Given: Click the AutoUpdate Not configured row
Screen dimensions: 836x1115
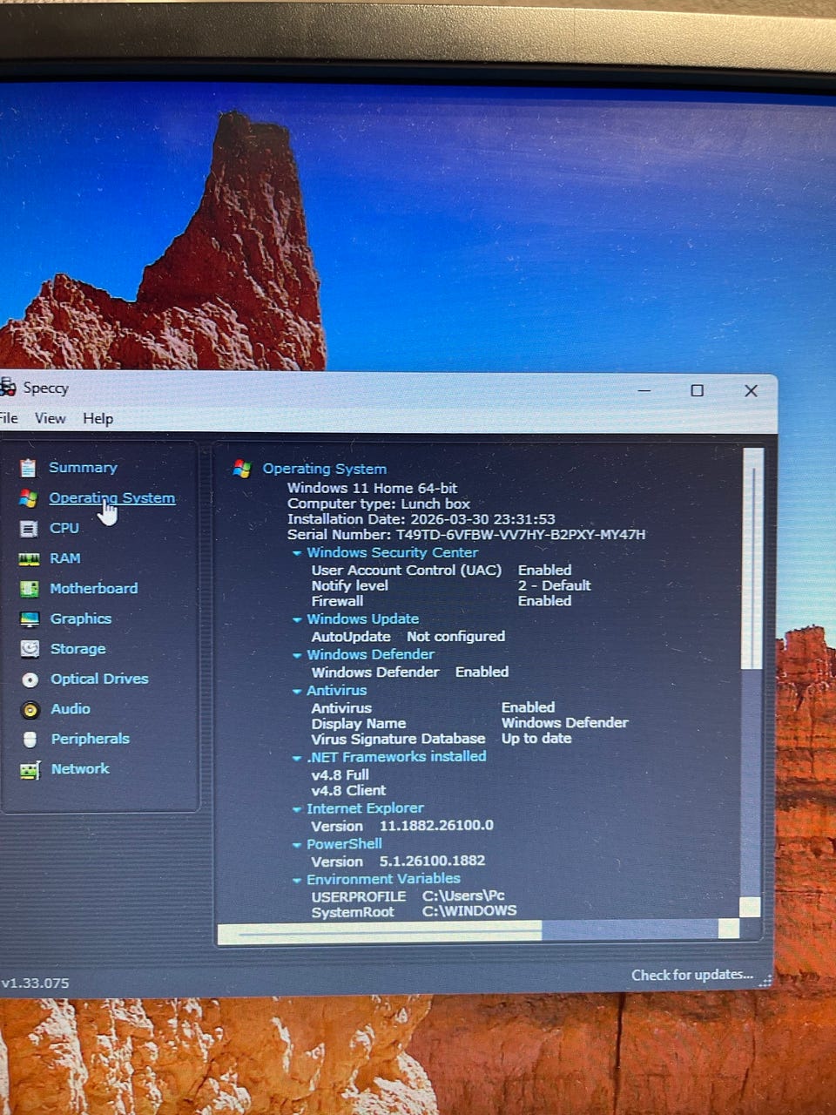Looking at the screenshot, I should 408,637.
